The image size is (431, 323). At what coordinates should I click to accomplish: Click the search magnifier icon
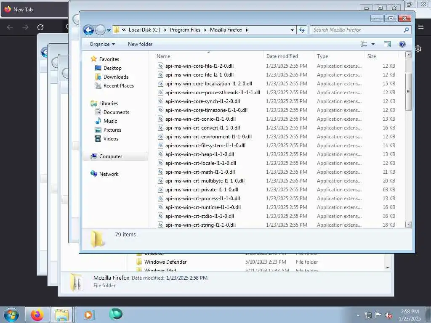[406, 30]
